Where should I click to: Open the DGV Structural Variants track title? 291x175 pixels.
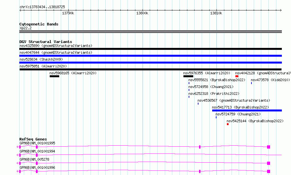pos(46,42)
